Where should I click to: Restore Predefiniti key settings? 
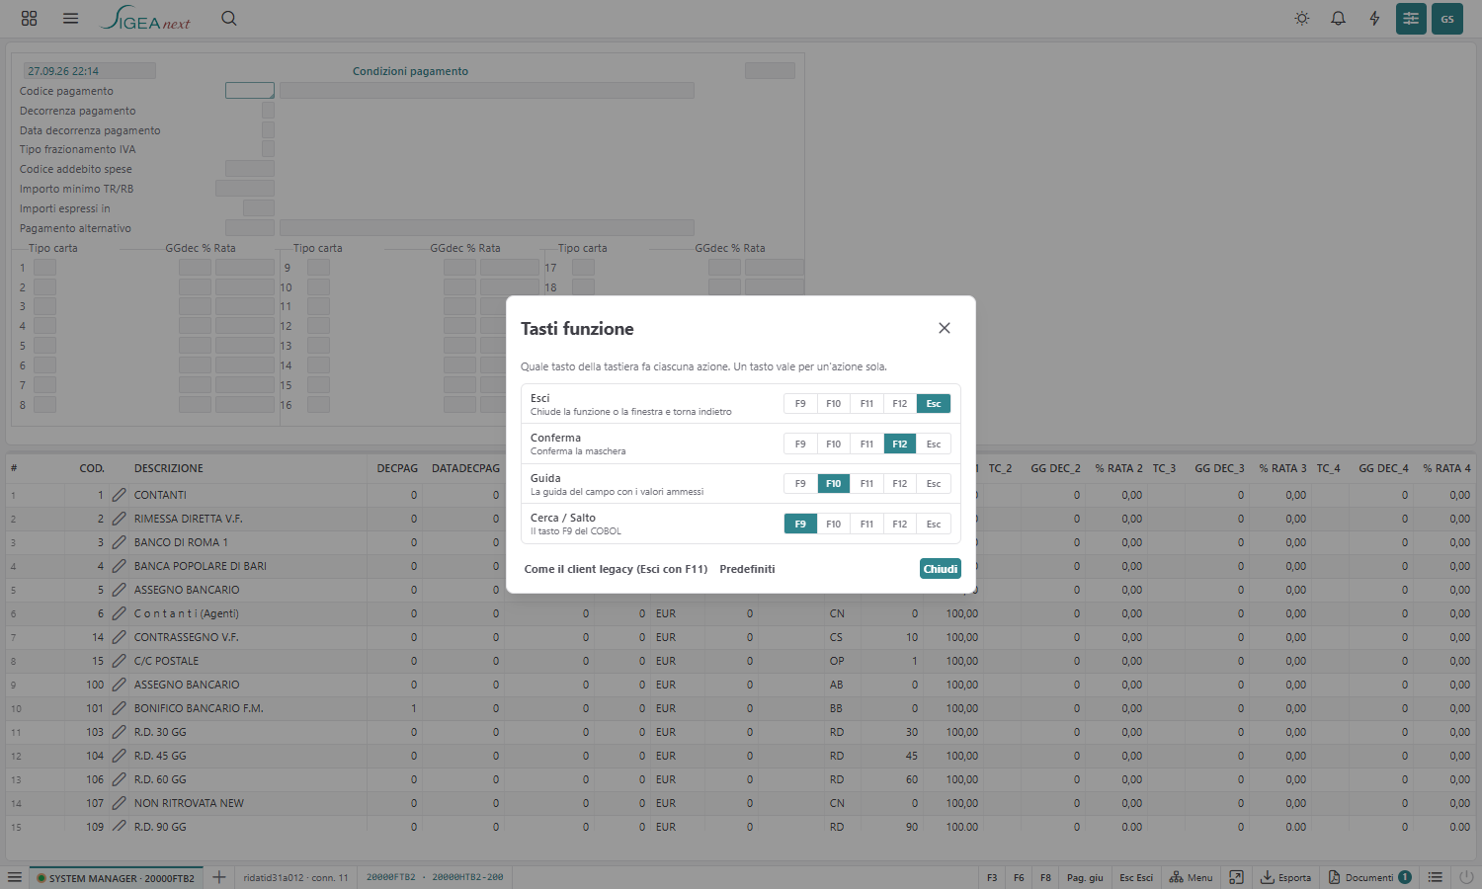tap(747, 569)
